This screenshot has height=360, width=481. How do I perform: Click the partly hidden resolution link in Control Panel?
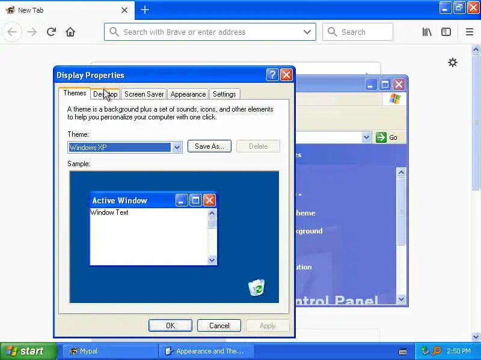click(x=304, y=267)
